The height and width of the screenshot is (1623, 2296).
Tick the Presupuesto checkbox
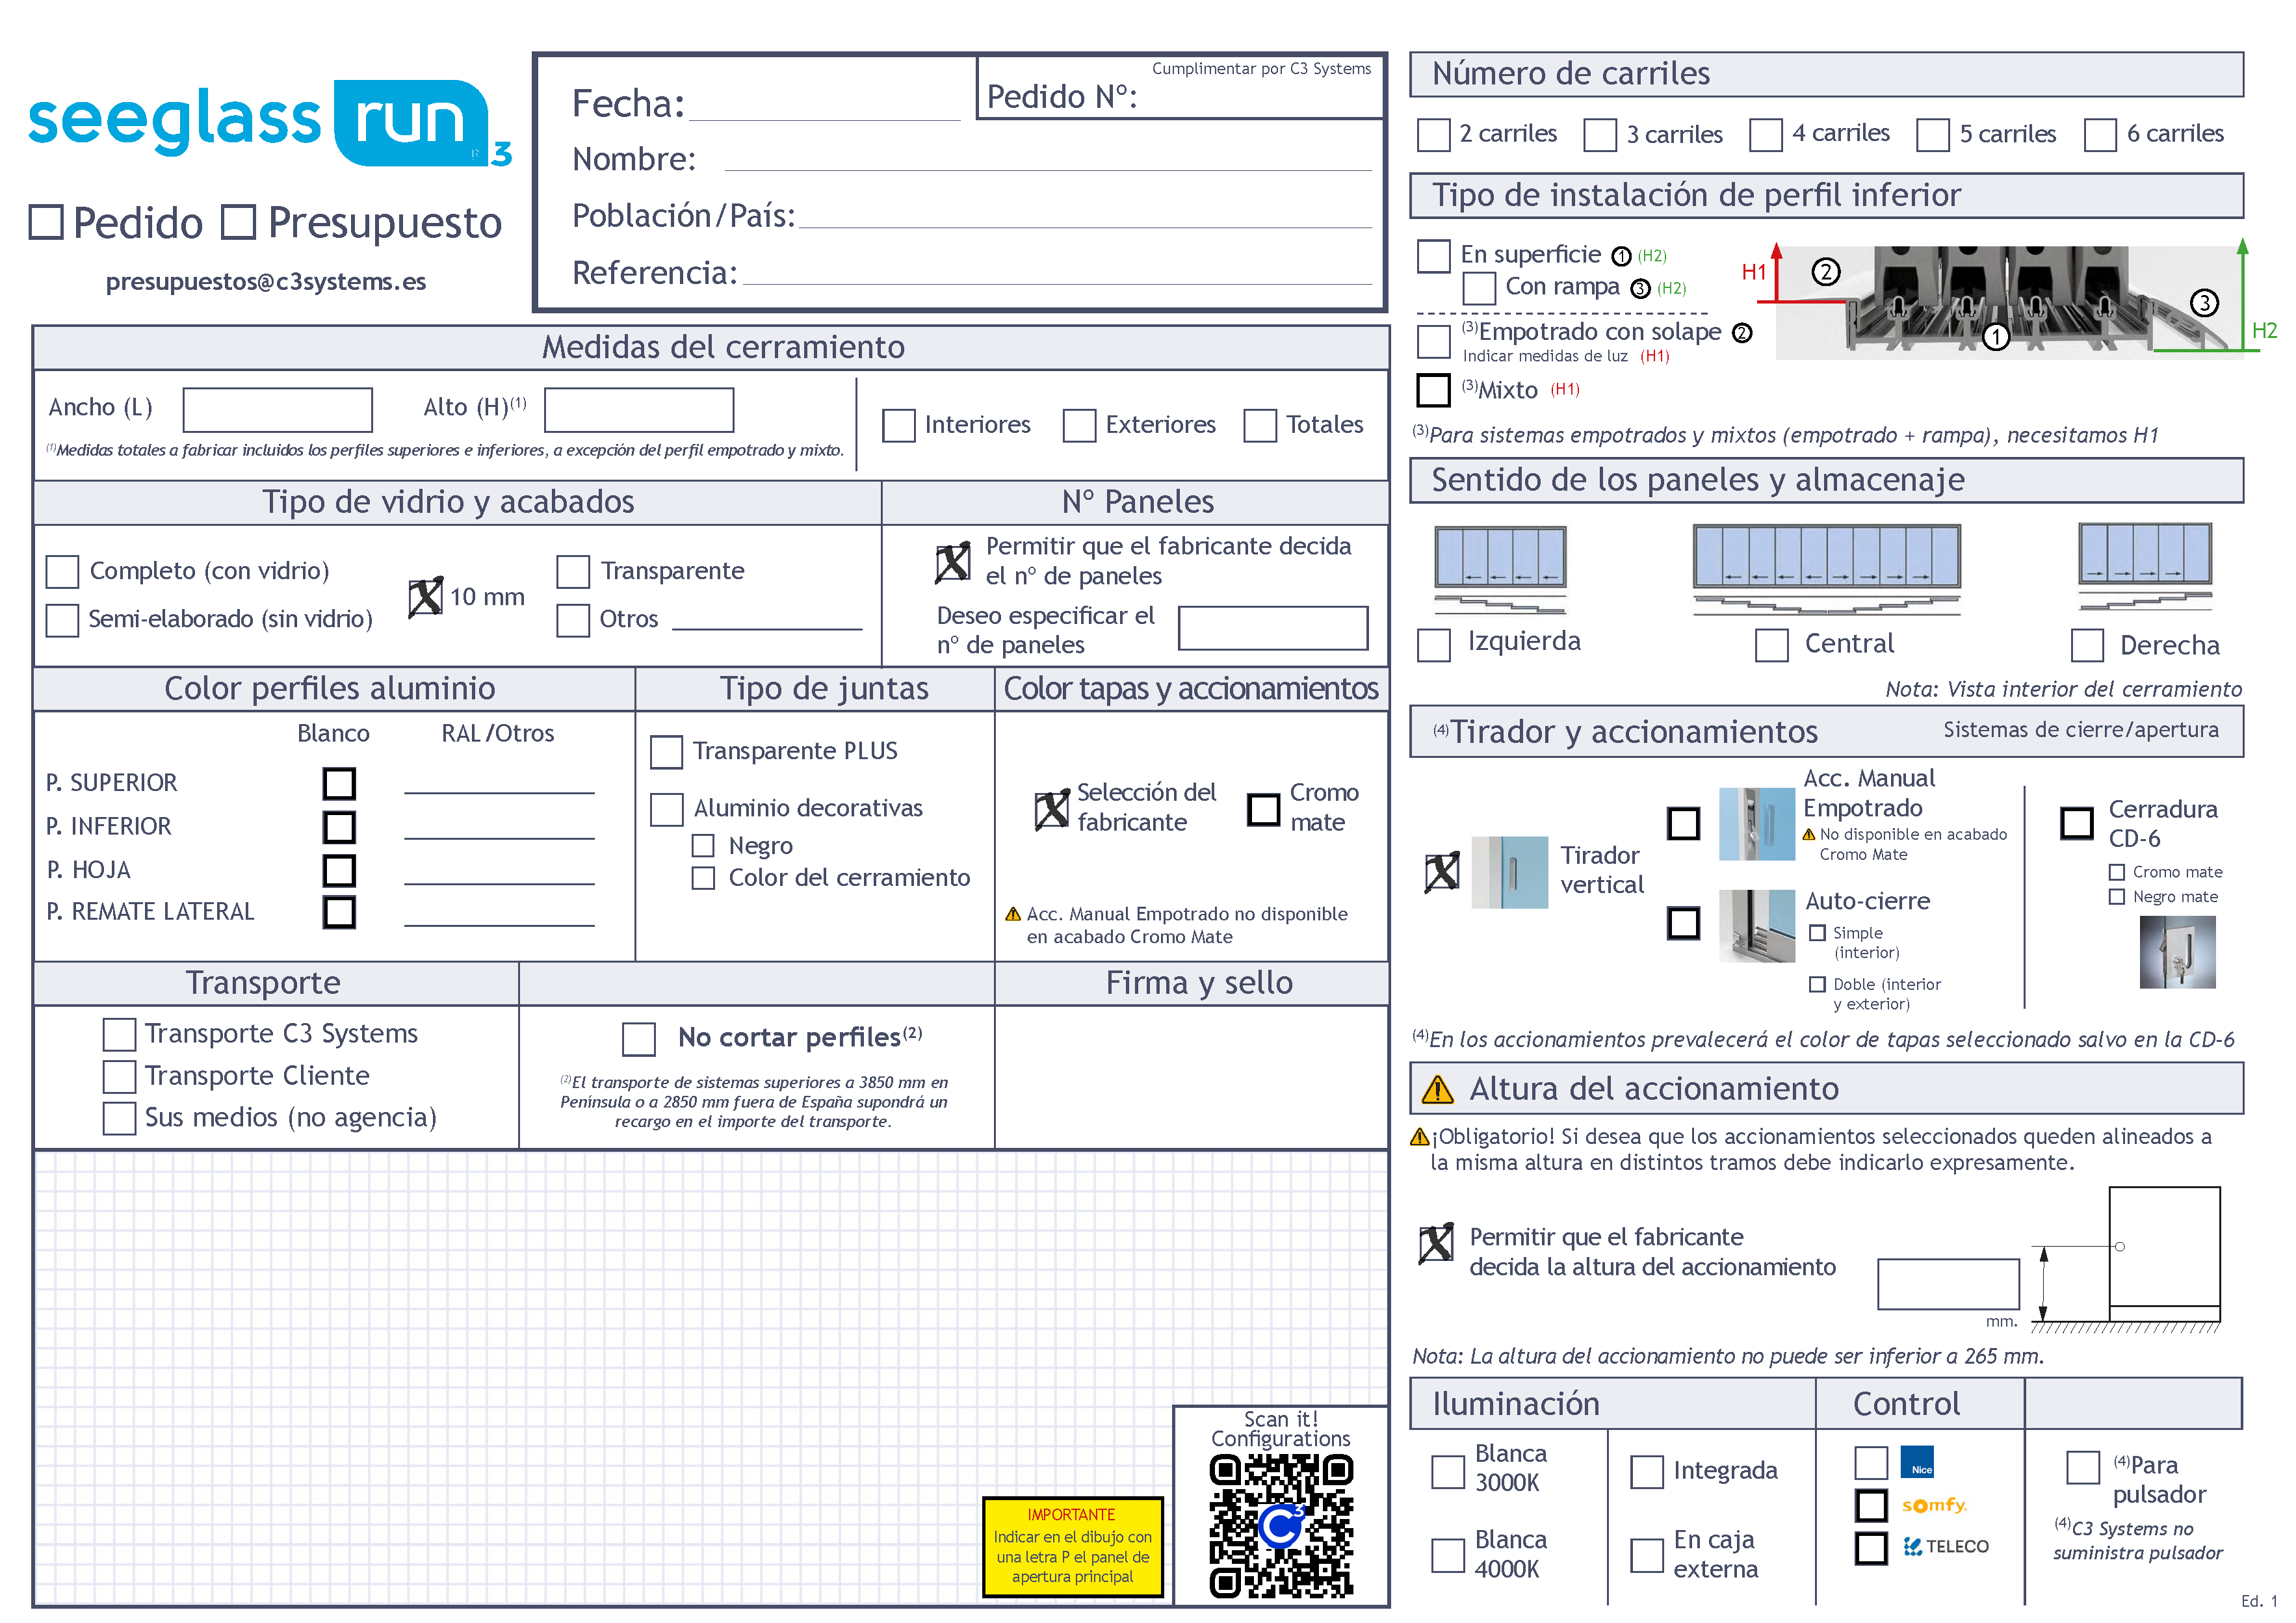pos(238,222)
